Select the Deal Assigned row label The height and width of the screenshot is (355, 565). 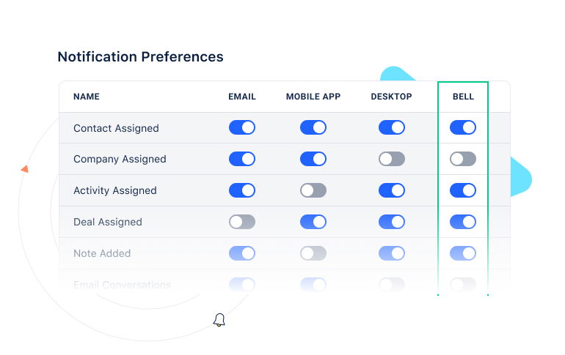click(107, 222)
